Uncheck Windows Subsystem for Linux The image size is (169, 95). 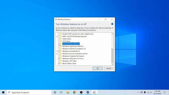[59, 59]
